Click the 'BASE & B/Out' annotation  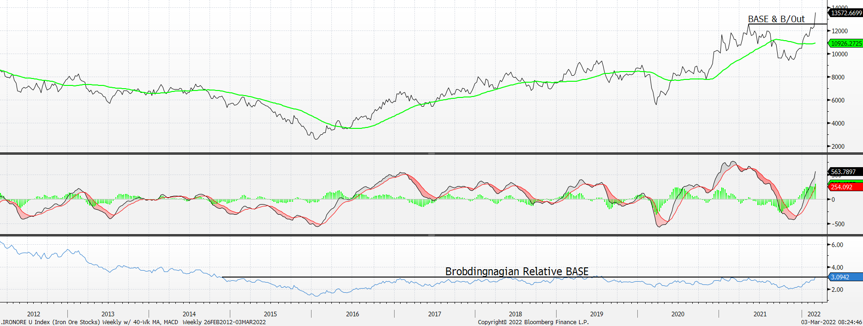point(776,19)
